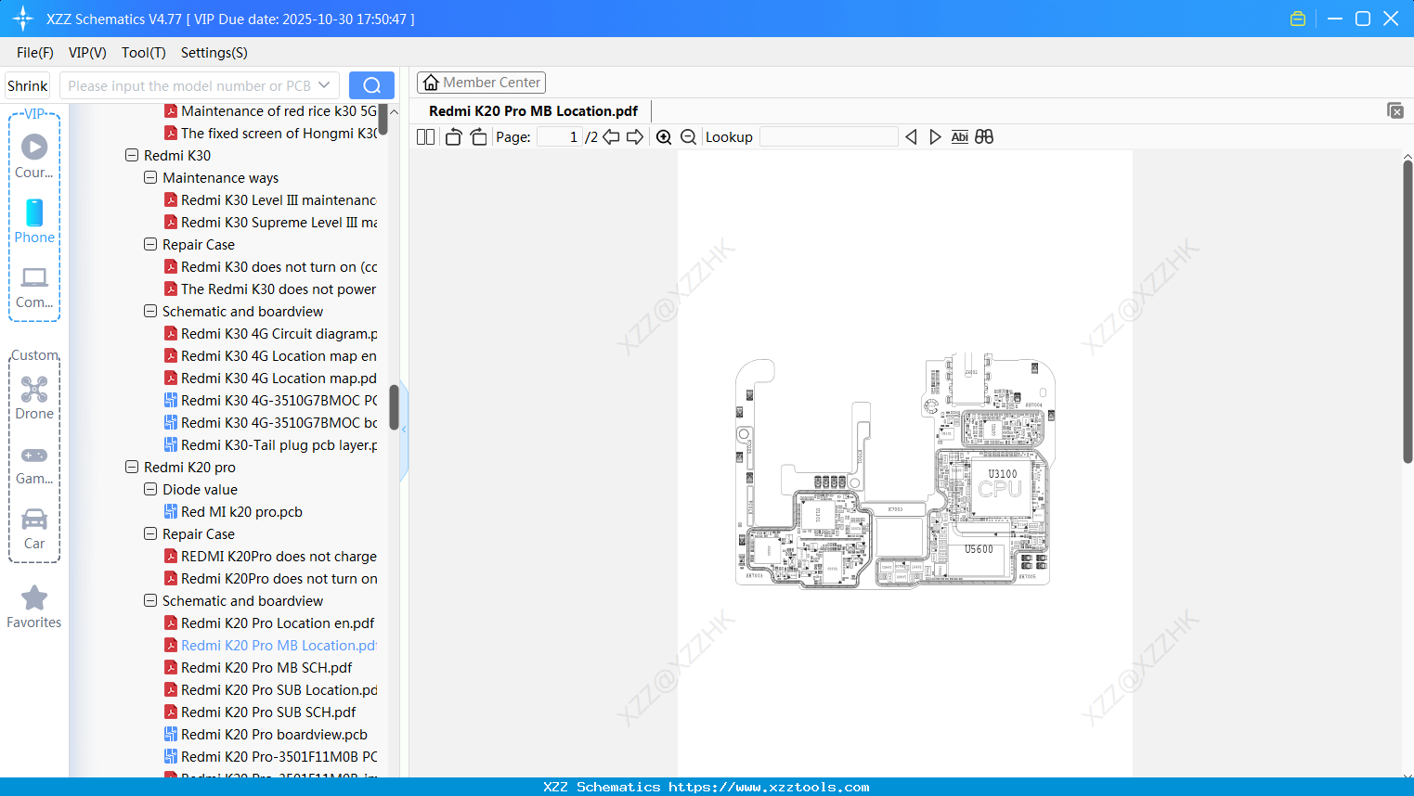Screen dimensions: 1414x796
Task: Open the Red MI k20 pro.pcb file
Action: [x=241, y=512]
